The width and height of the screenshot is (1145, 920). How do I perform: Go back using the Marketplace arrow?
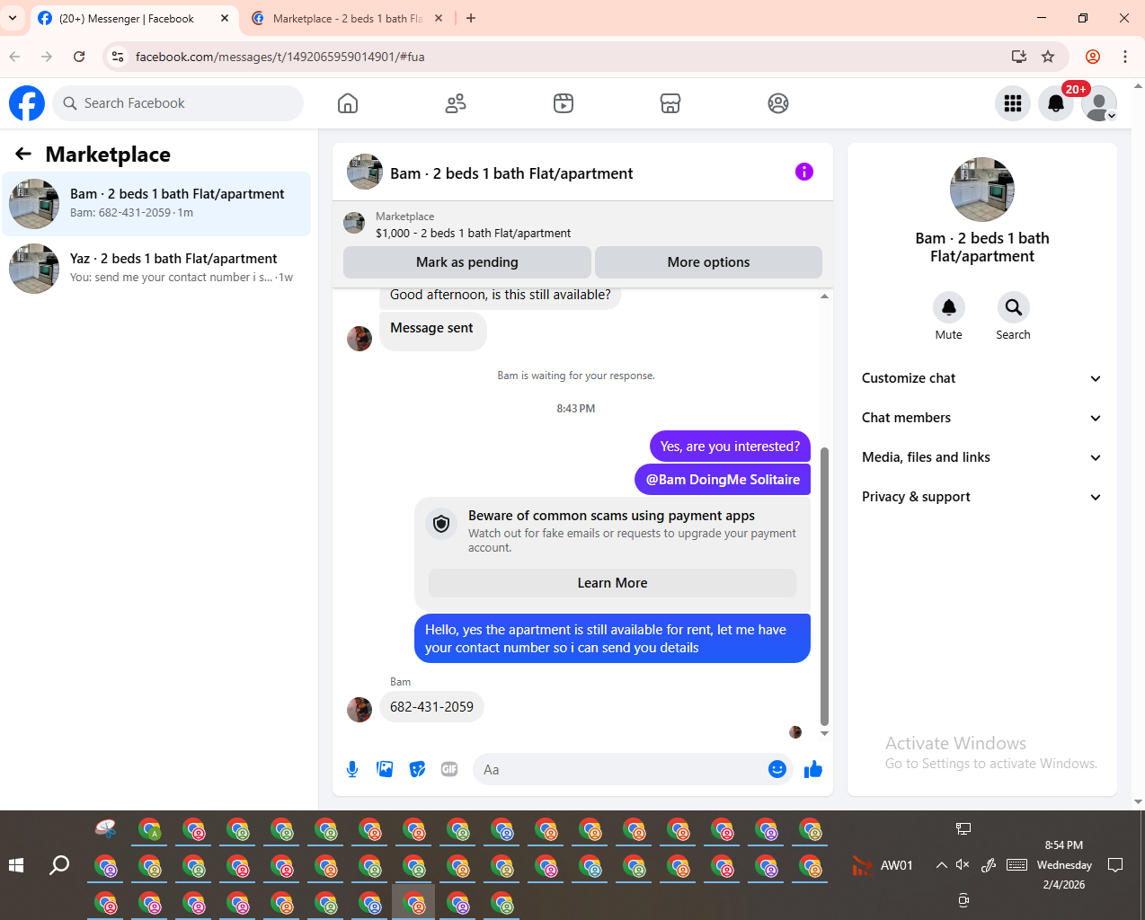pos(23,154)
